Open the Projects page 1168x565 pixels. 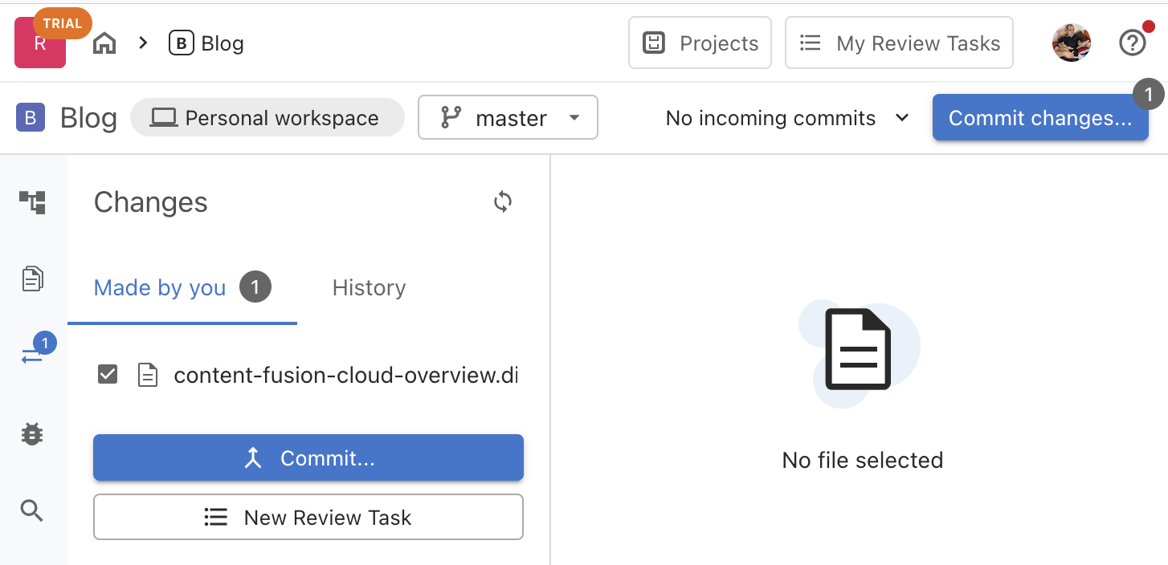pyautogui.click(x=700, y=43)
